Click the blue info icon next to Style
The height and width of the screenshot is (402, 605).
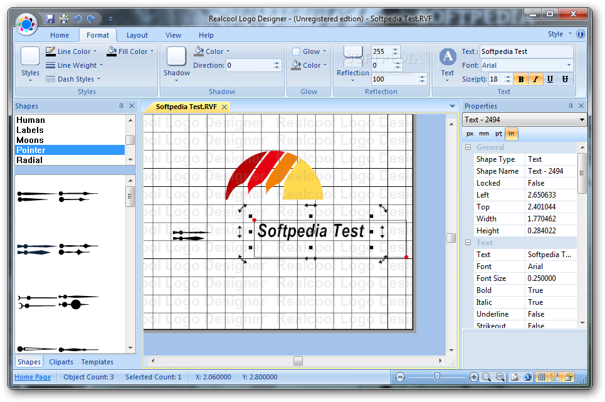click(x=581, y=34)
